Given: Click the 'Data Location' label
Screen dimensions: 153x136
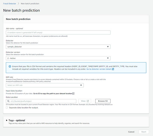Looking at the screenshot, I should click(12, 97).
